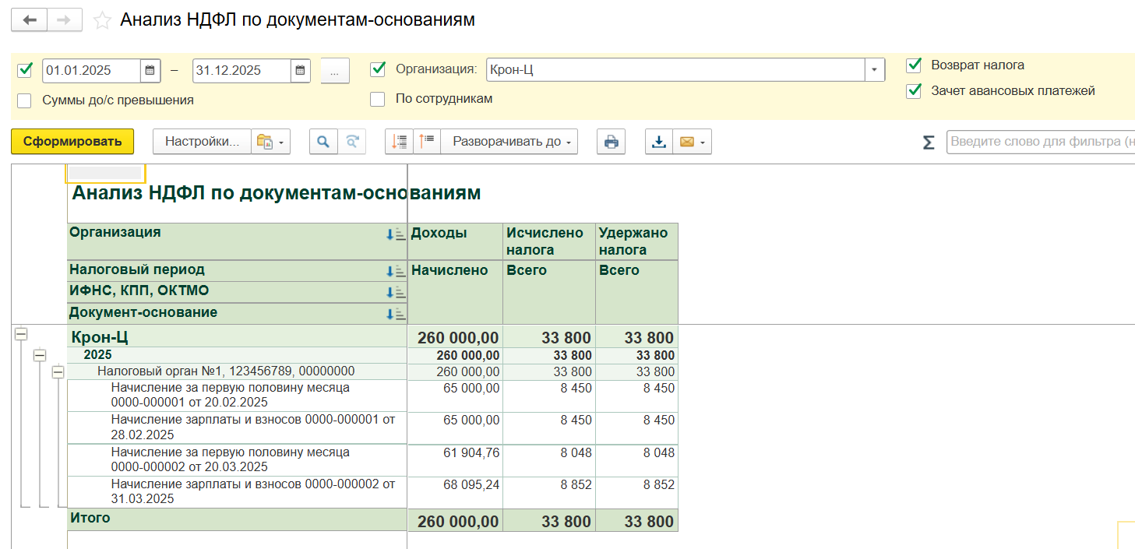Open Настройки... settings button
1135x549 pixels.
click(x=202, y=142)
